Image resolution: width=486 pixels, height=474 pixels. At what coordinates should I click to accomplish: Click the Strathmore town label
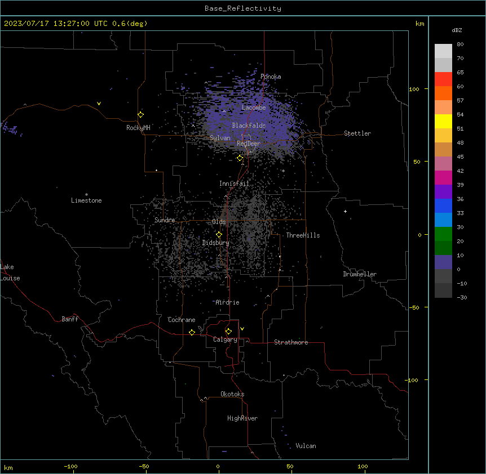pyautogui.click(x=291, y=342)
